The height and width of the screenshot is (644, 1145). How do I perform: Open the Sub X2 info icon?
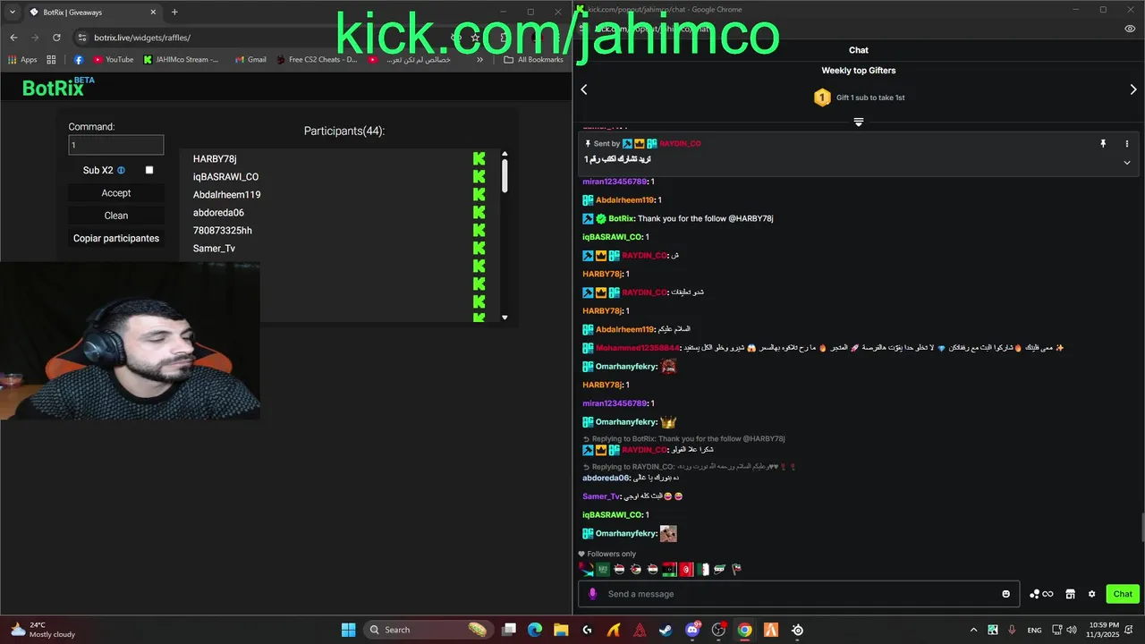click(122, 170)
